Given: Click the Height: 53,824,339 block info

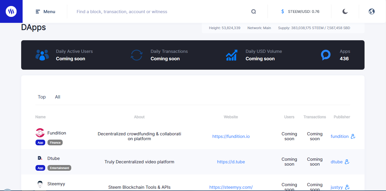Looking at the screenshot, I should [225, 28].
